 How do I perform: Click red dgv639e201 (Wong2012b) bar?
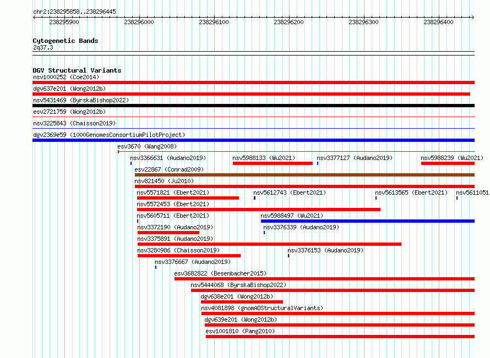(x=340, y=325)
